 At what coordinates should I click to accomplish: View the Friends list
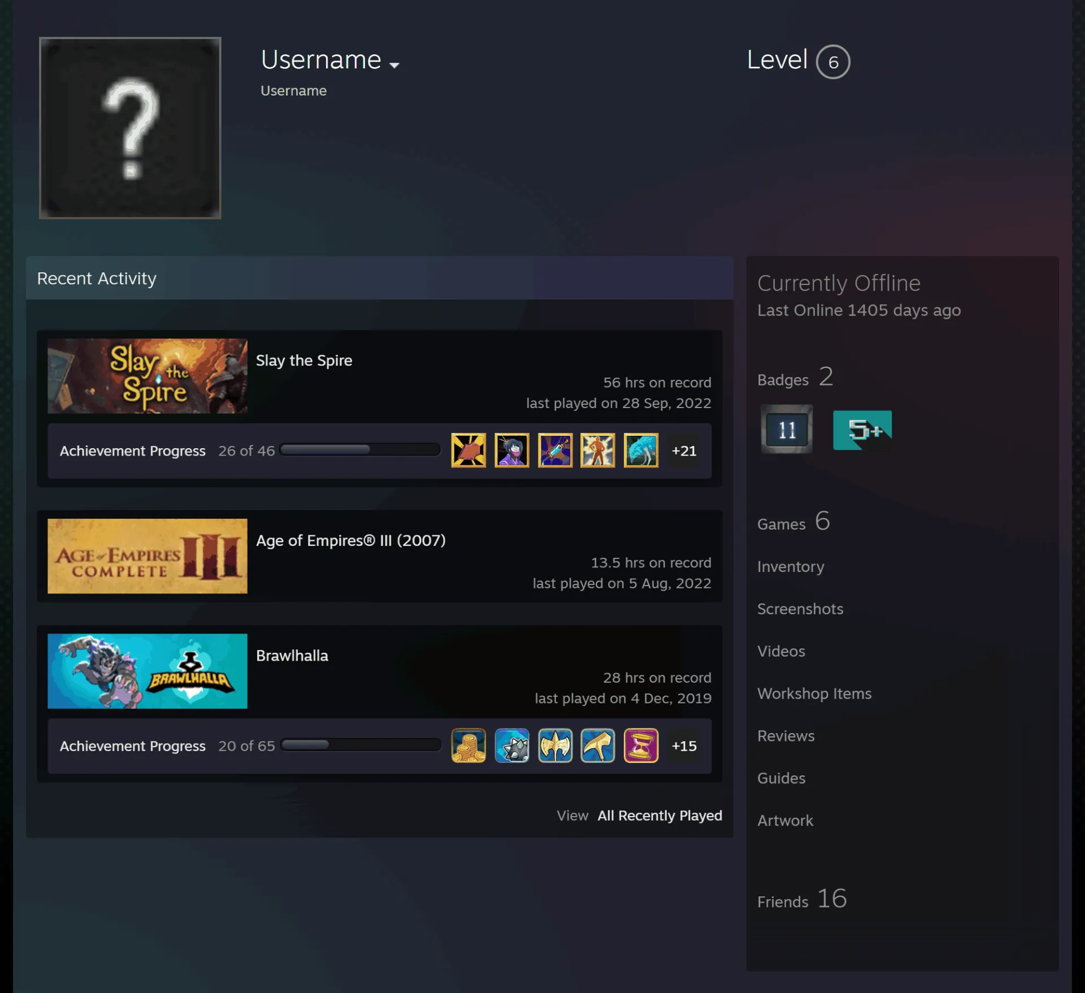click(x=802, y=899)
